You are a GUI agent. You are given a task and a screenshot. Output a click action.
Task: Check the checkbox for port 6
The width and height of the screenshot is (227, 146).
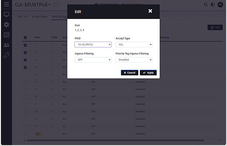coord(25,82)
